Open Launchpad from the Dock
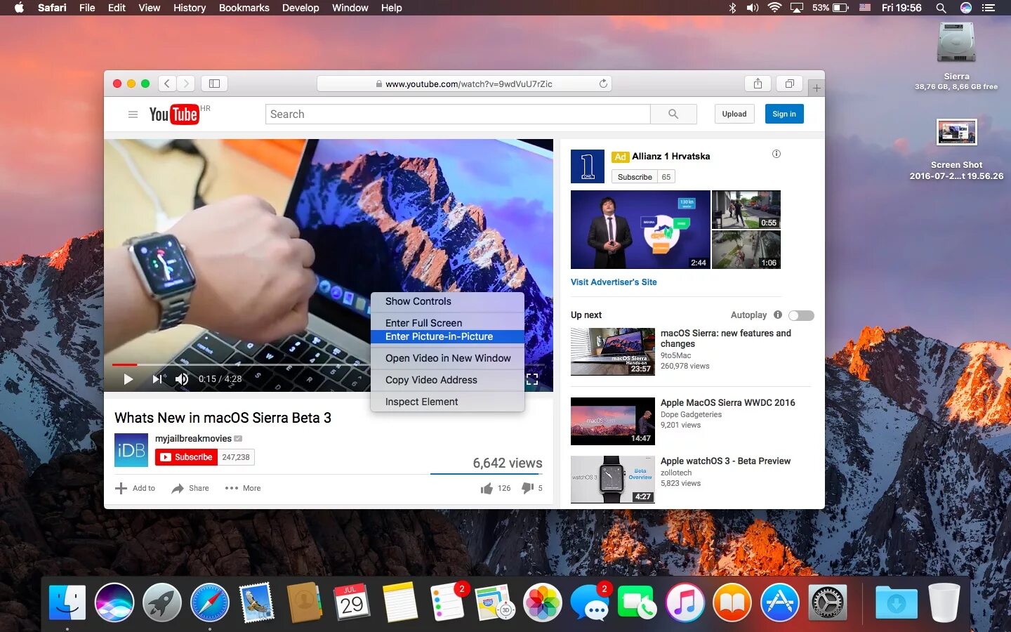1011x632 pixels. coord(162,603)
